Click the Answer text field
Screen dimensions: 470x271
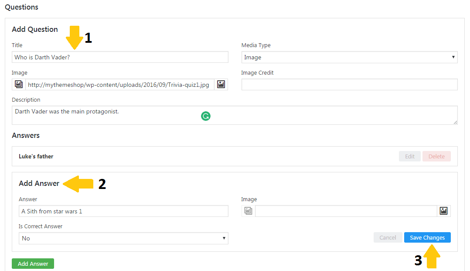click(x=123, y=211)
